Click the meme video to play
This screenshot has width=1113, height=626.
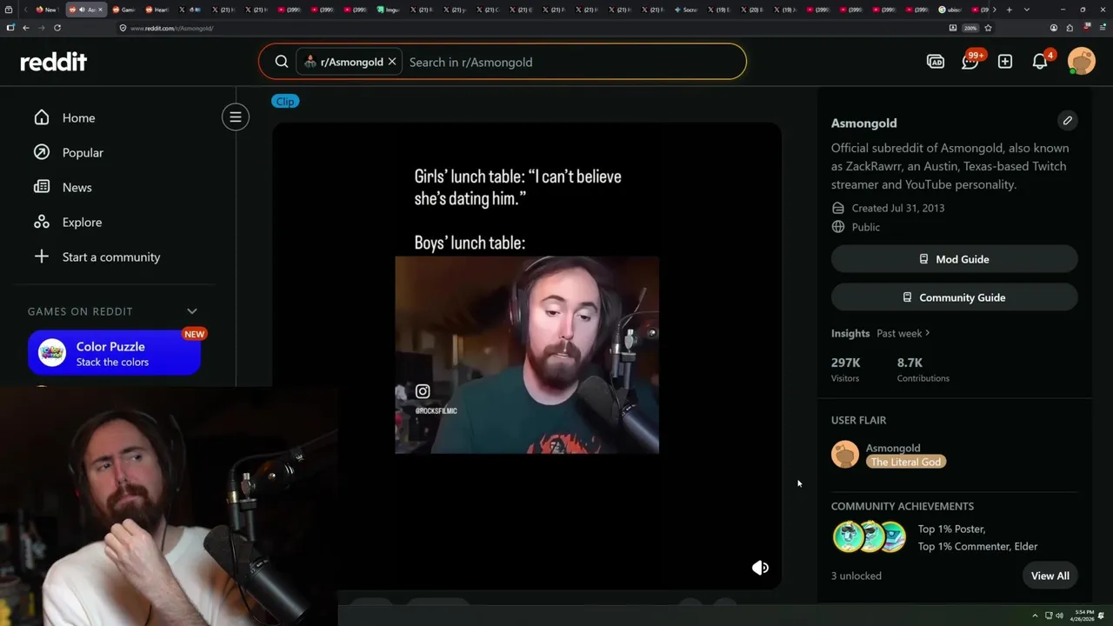coord(527,355)
